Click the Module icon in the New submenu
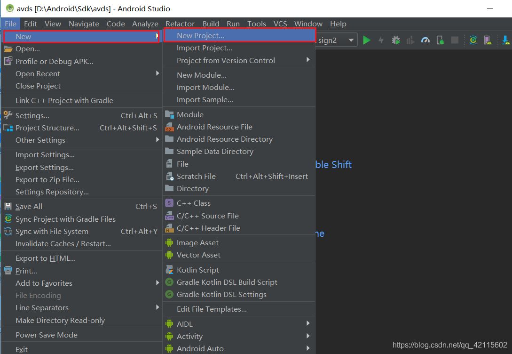 [x=169, y=114]
